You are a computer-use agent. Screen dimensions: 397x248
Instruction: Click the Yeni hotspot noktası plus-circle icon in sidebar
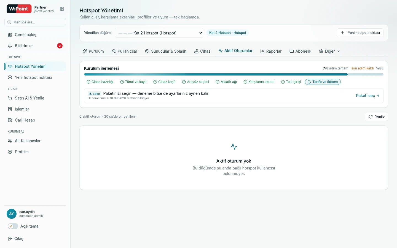(x=10, y=77)
